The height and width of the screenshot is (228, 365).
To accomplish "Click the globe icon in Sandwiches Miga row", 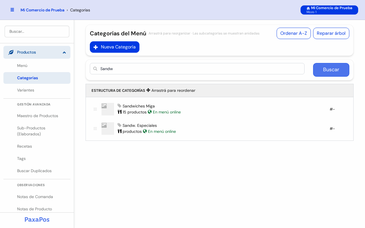I will (150, 112).
